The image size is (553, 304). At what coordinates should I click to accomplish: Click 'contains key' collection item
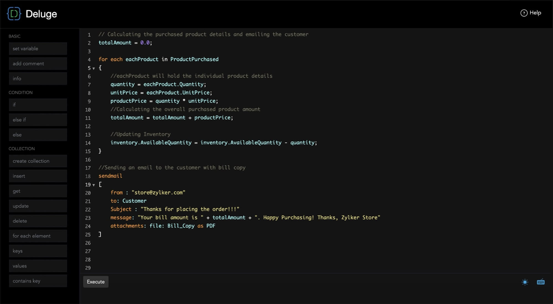(x=38, y=281)
